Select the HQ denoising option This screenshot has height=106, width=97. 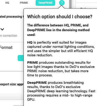[x=7, y=3]
